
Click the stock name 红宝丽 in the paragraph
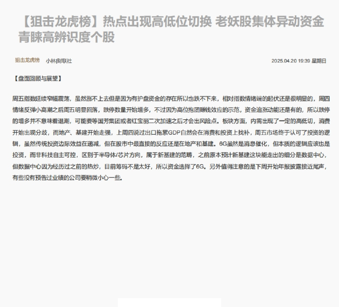point(149,121)
